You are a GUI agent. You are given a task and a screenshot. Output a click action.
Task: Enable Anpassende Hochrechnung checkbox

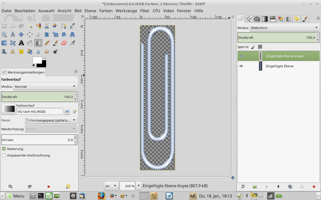(4, 155)
